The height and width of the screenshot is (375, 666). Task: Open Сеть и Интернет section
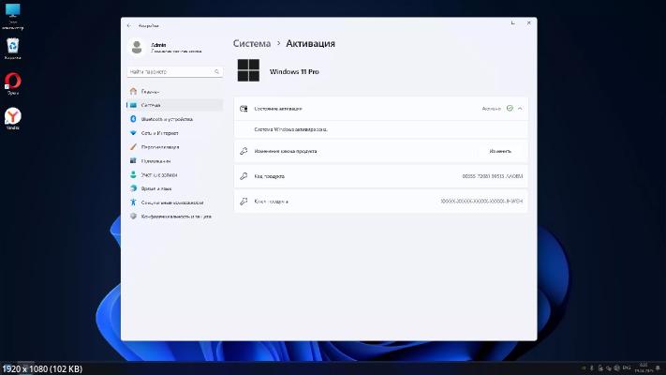coord(174,133)
